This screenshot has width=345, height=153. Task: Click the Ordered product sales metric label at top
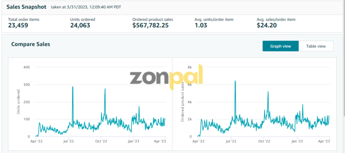coord(153,19)
